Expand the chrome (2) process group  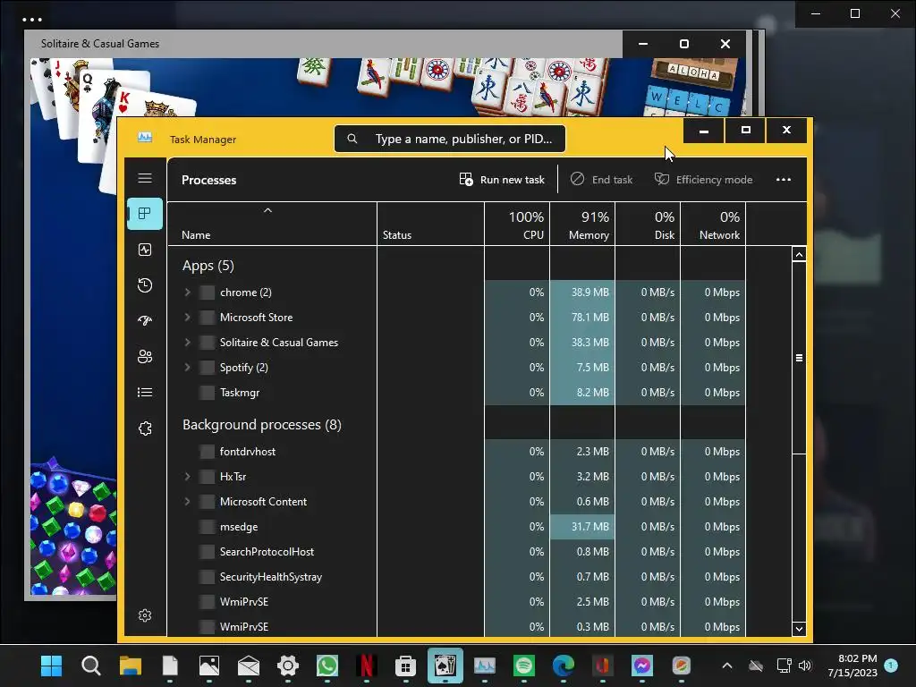188,293
